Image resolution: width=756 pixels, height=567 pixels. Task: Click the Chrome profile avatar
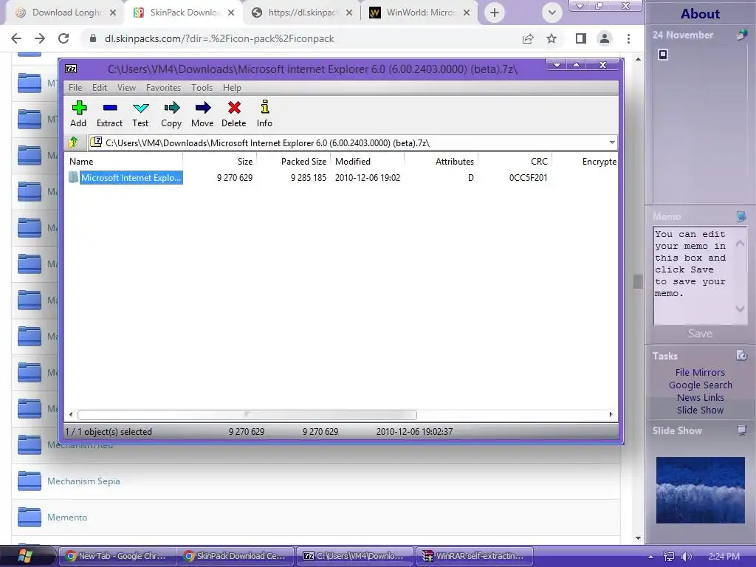click(605, 38)
